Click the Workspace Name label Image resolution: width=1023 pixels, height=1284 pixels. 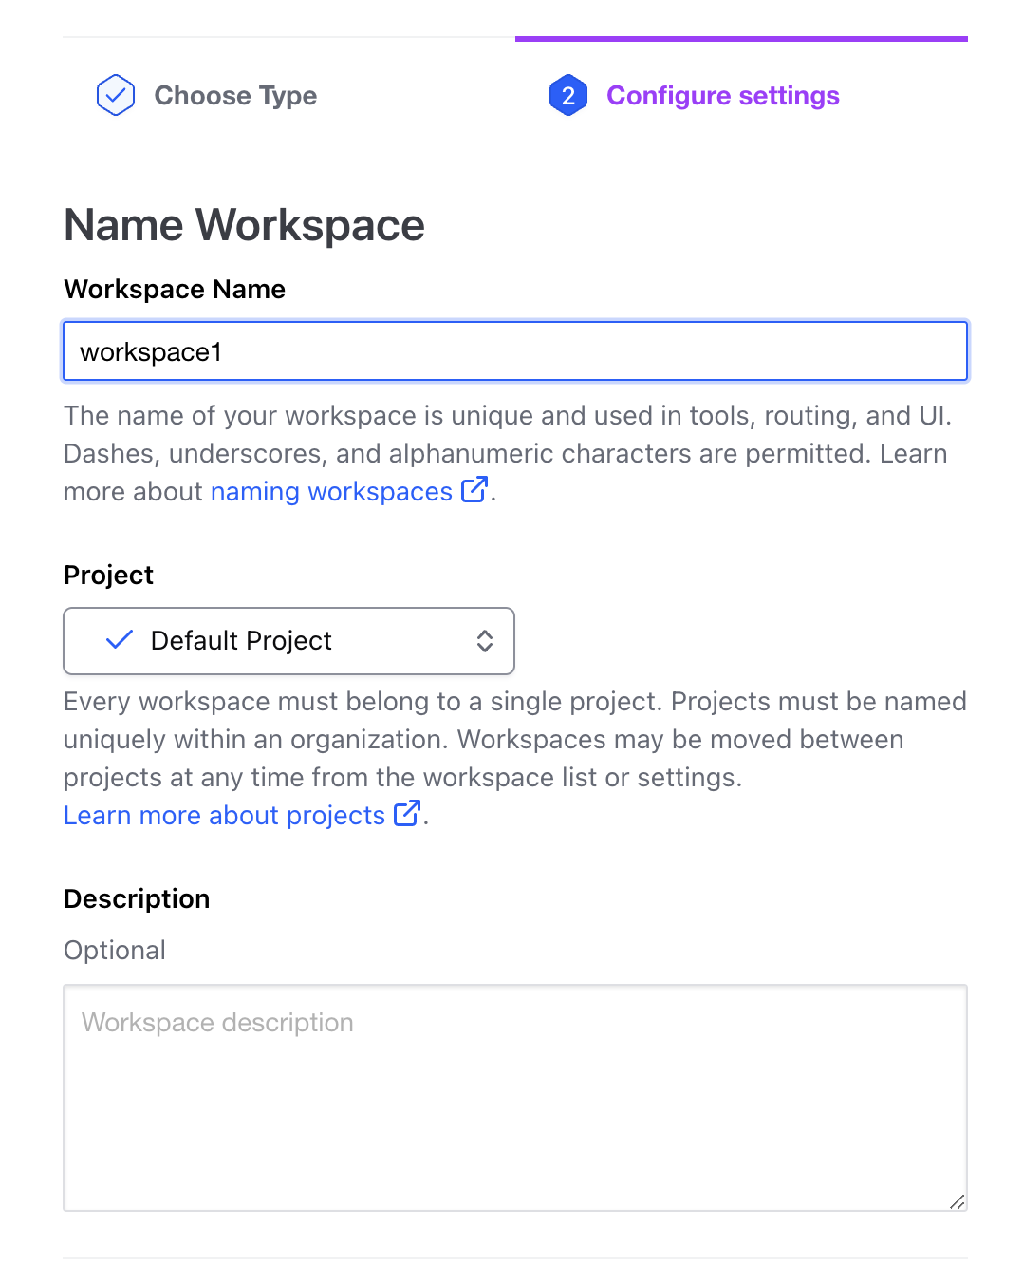tap(175, 290)
